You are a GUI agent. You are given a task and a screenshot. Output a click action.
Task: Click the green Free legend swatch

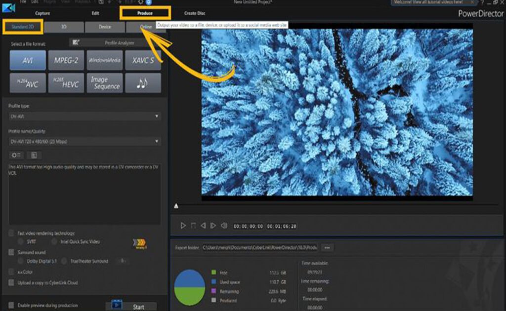[213, 272]
